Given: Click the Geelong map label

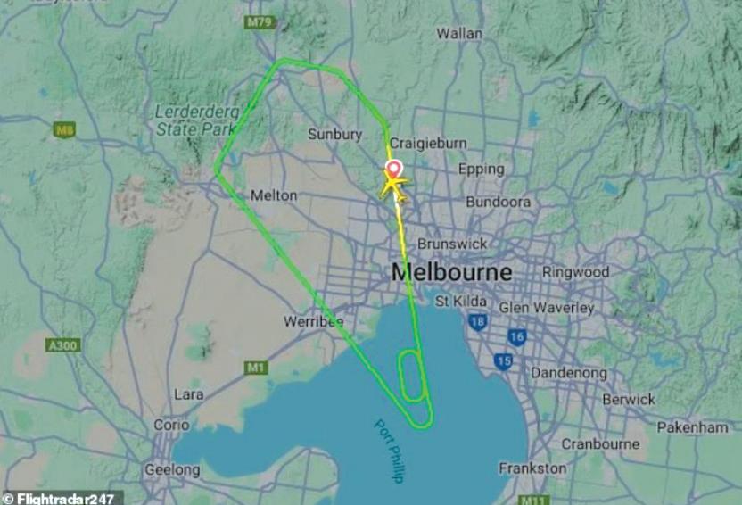Looking at the screenshot, I should click(x=172, y=470).
